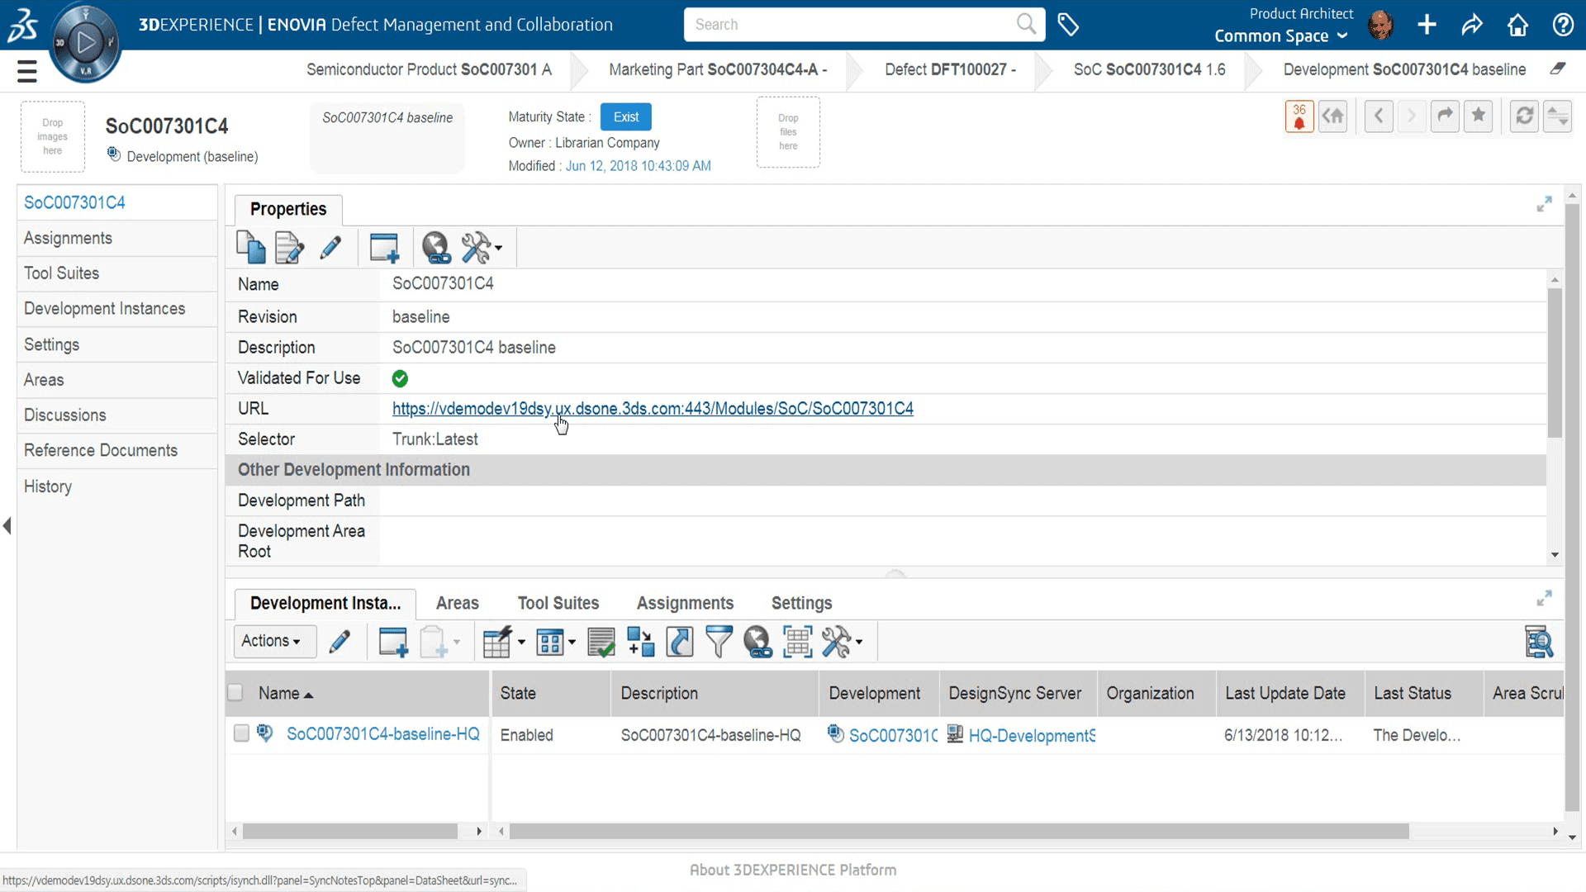Image resolution: width=1586 pixels, height=892 pixels.
Task: Open Defect DFT100027 breadcrumb
Action: point(950,69)
